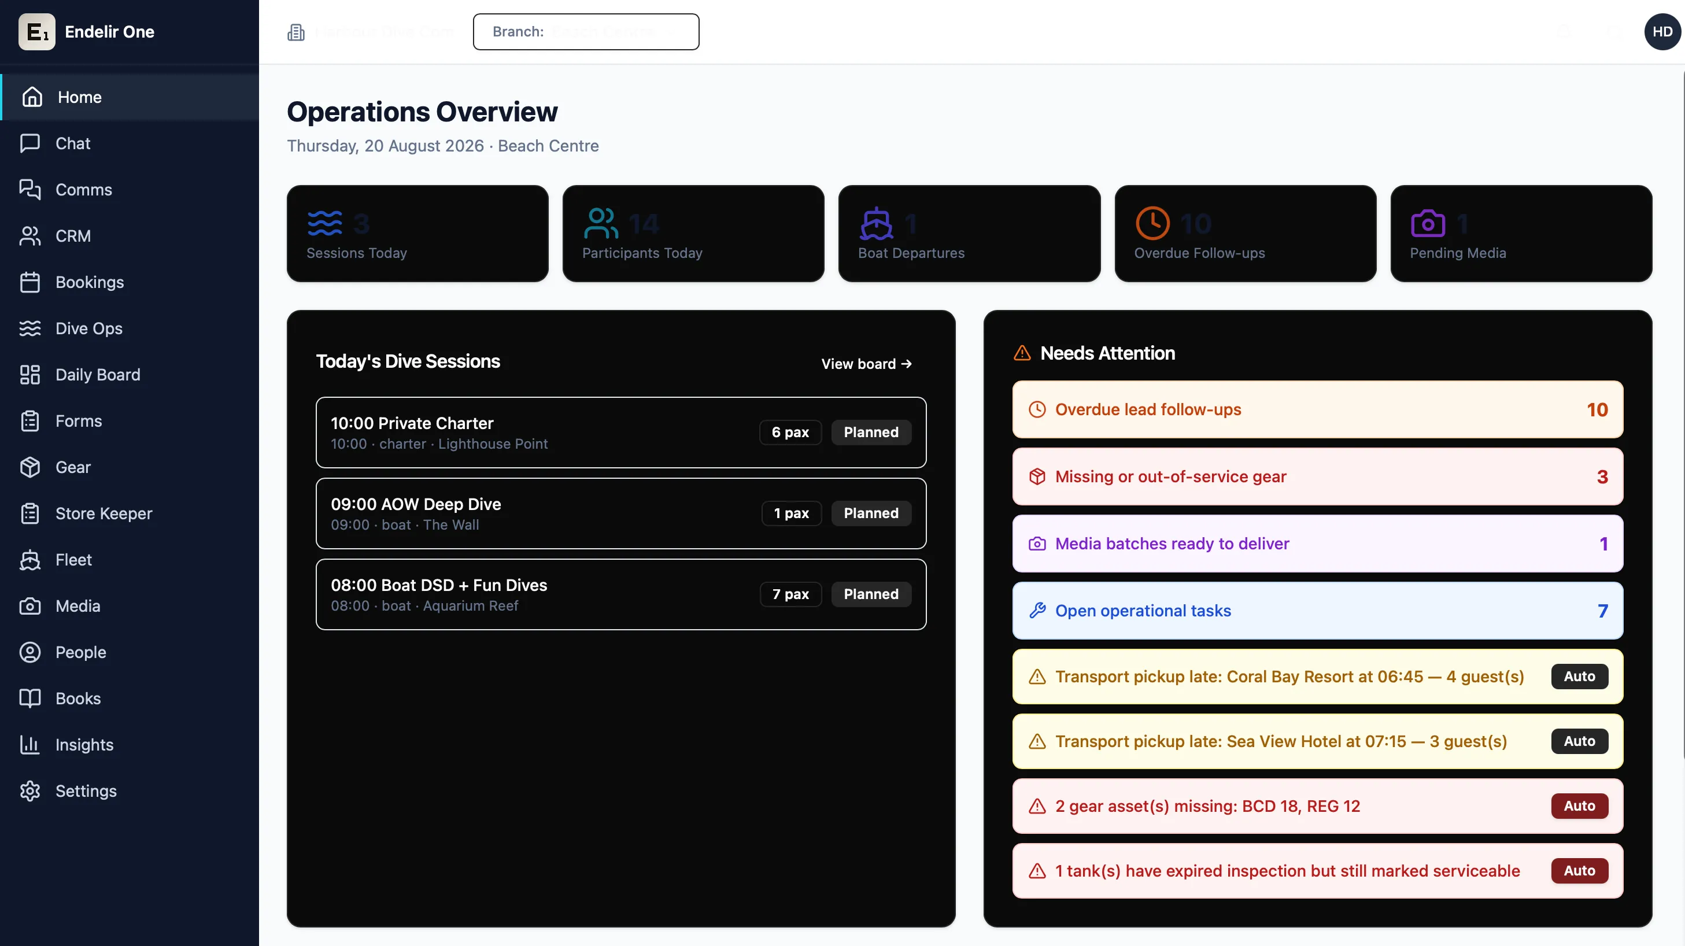Click the Bookings calendar icon
This screenshot has height=946, width=1685.
(x=30, y=282)
